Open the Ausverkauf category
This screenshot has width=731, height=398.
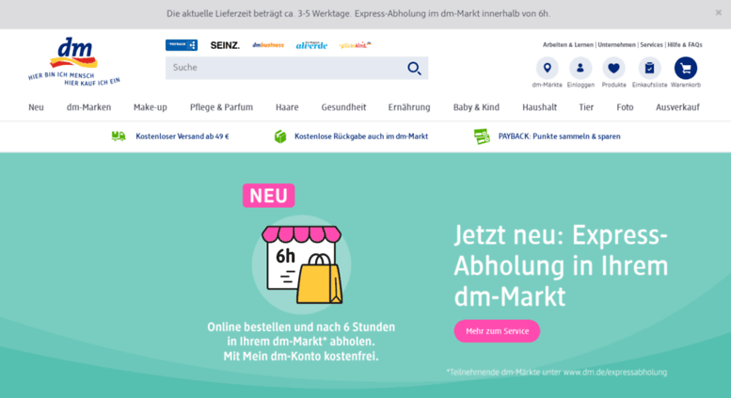click(x=677, y=107)
